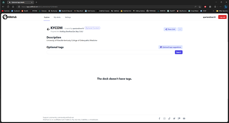Open the Twitter icon in the footer

tap(174, 118)
